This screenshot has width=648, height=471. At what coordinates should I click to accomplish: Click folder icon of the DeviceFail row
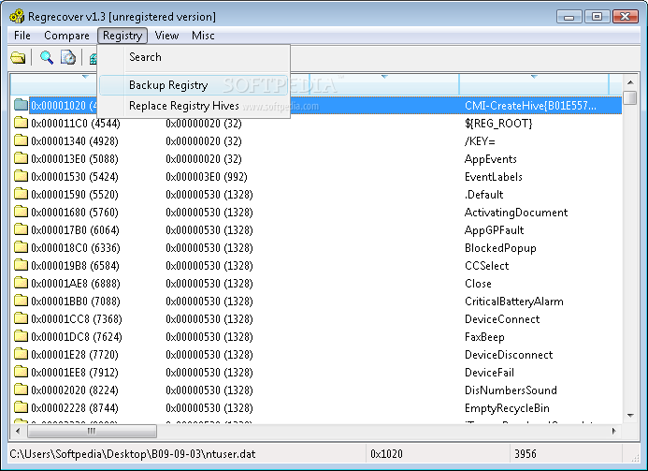point(21,372)
